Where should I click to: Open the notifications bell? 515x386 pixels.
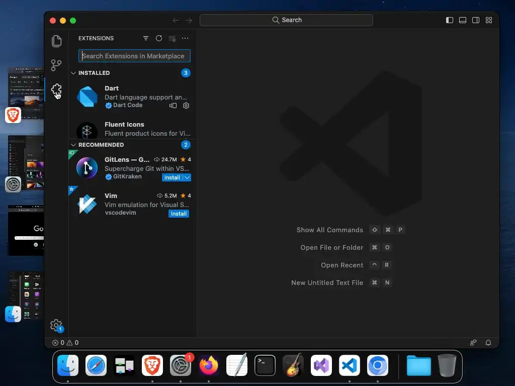coord(488,343)
